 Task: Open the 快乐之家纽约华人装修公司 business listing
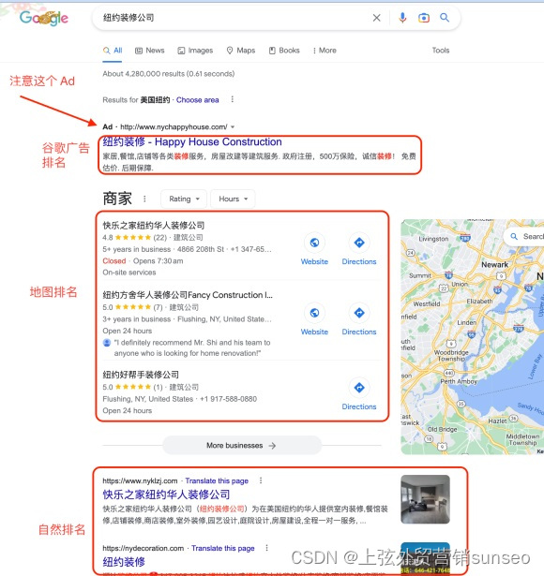click(x=154, y=225)
